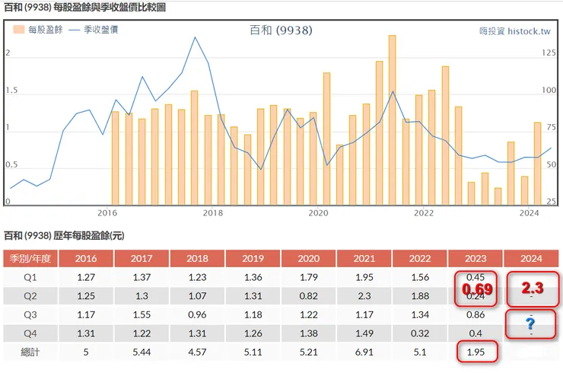
Task: Click the tallest EPS bar in 2021
Action: [392, 120]
